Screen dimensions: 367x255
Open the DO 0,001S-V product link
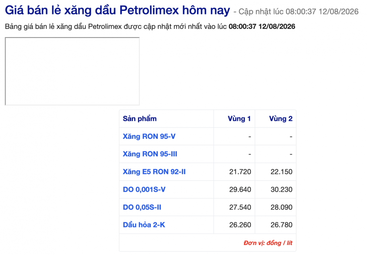pyautogui.click(x=144, y=190)
